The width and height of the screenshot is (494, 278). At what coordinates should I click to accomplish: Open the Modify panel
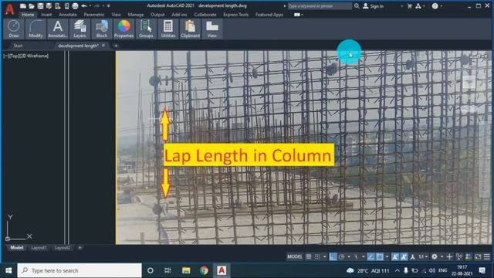coord(36,29)
